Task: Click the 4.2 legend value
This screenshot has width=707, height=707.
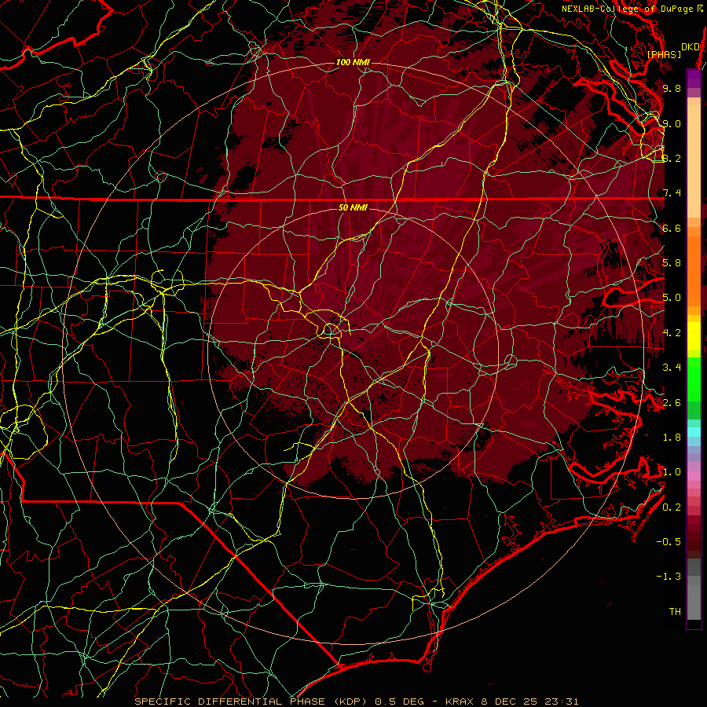Action: (672, 333)
